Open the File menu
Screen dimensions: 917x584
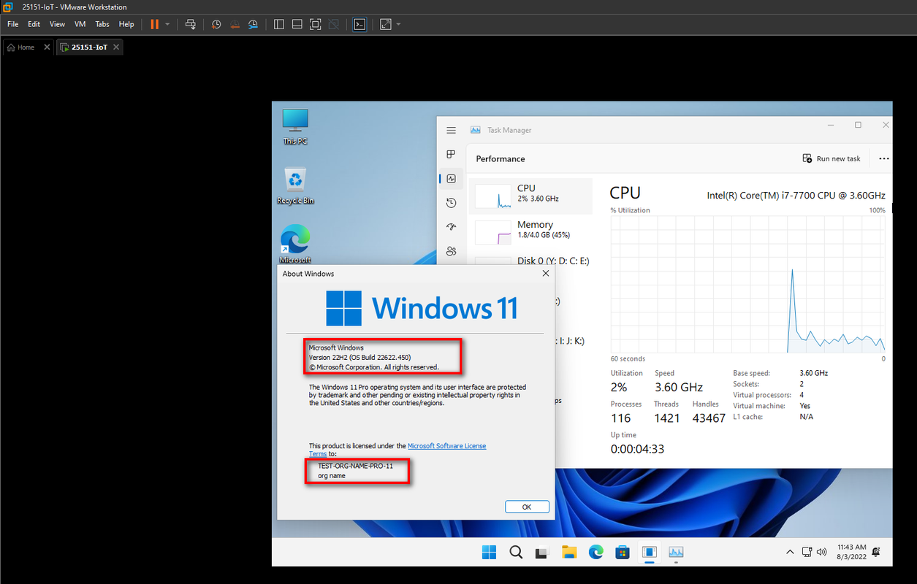(13, 24)
